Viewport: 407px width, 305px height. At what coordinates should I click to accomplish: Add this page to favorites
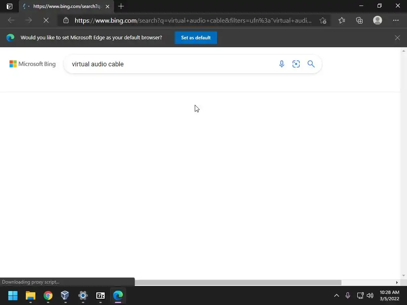[x=323, y=21]
